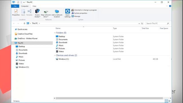The width and height of the screenshot is (183, 103).
Task: Click the Quick Access Toolbar properties icon
Action: [x=18, y=2]
